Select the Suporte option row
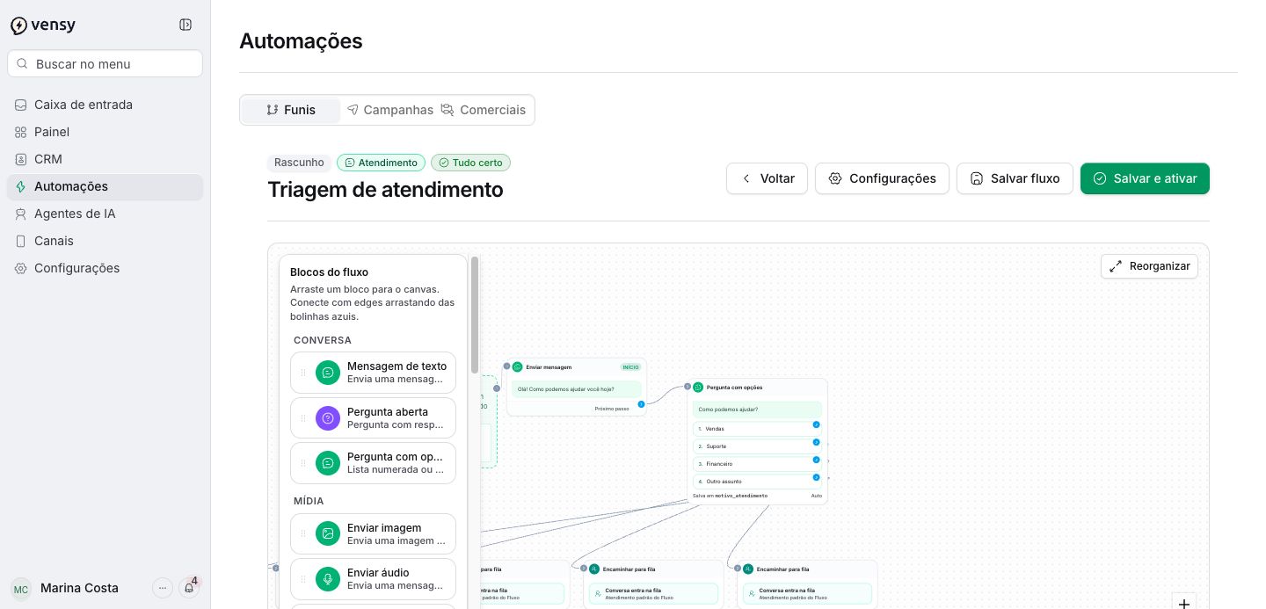 click(x=757, y=446)
